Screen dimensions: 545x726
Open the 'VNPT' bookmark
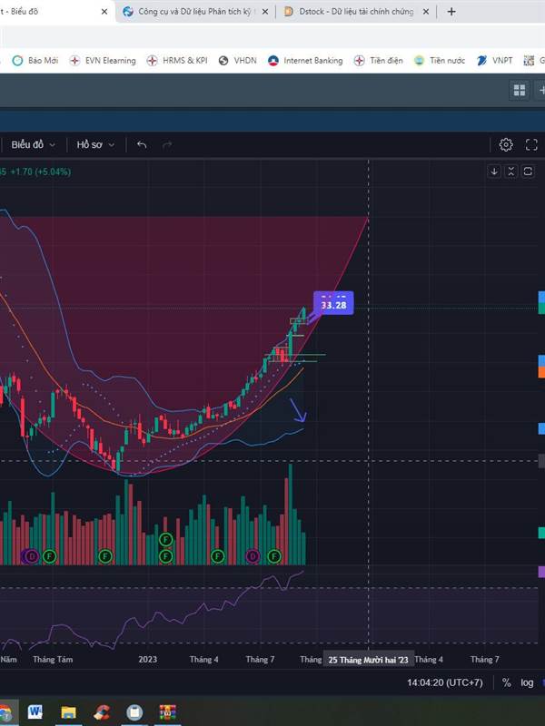(494, 61)
